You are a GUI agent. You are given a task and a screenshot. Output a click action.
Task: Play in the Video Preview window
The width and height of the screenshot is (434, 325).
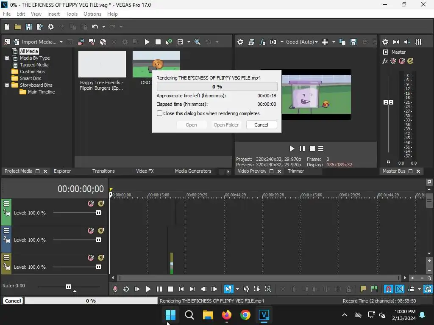tap(292, 149)
